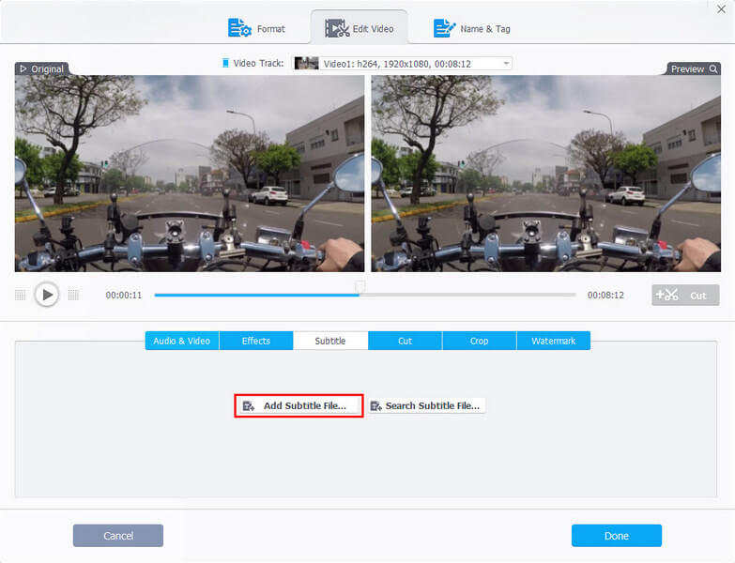735x563 pixels.
Task: Open the Name & Tag tab
Action: (x=471, y=28)
